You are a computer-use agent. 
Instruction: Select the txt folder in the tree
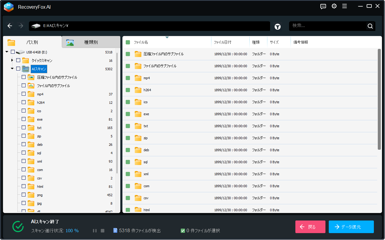(39, 128)
